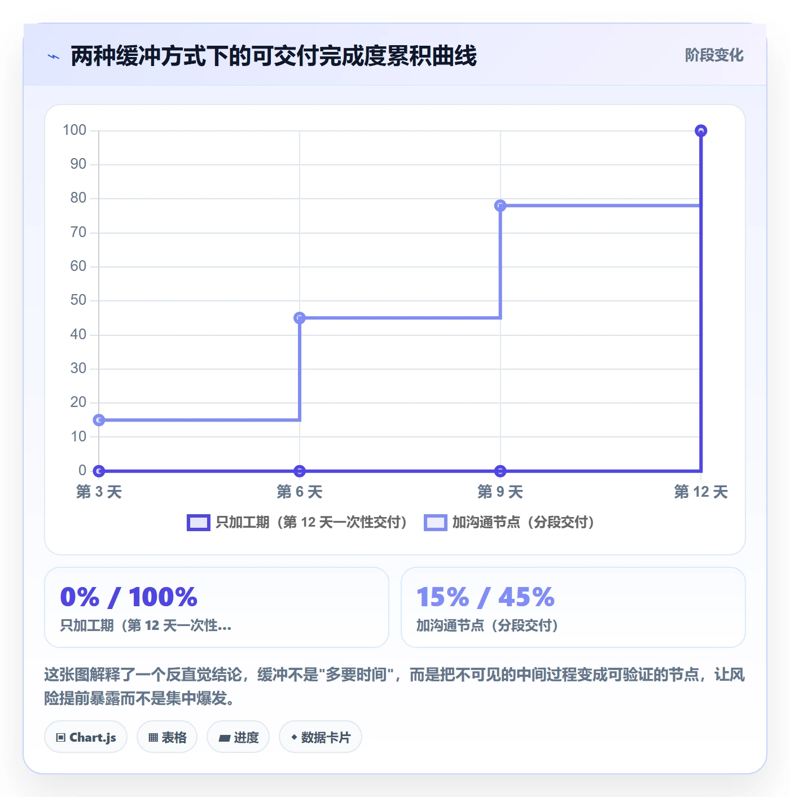Select the 进度 tag

pos(238,737)
